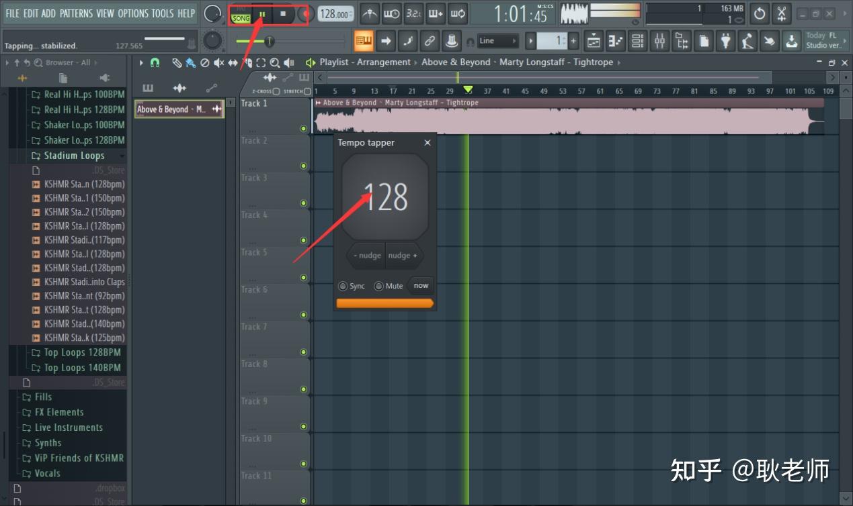This screenshot has height=506, width=853.
Task: Open the playlist view icon
Action: click(x=594, y=41)
